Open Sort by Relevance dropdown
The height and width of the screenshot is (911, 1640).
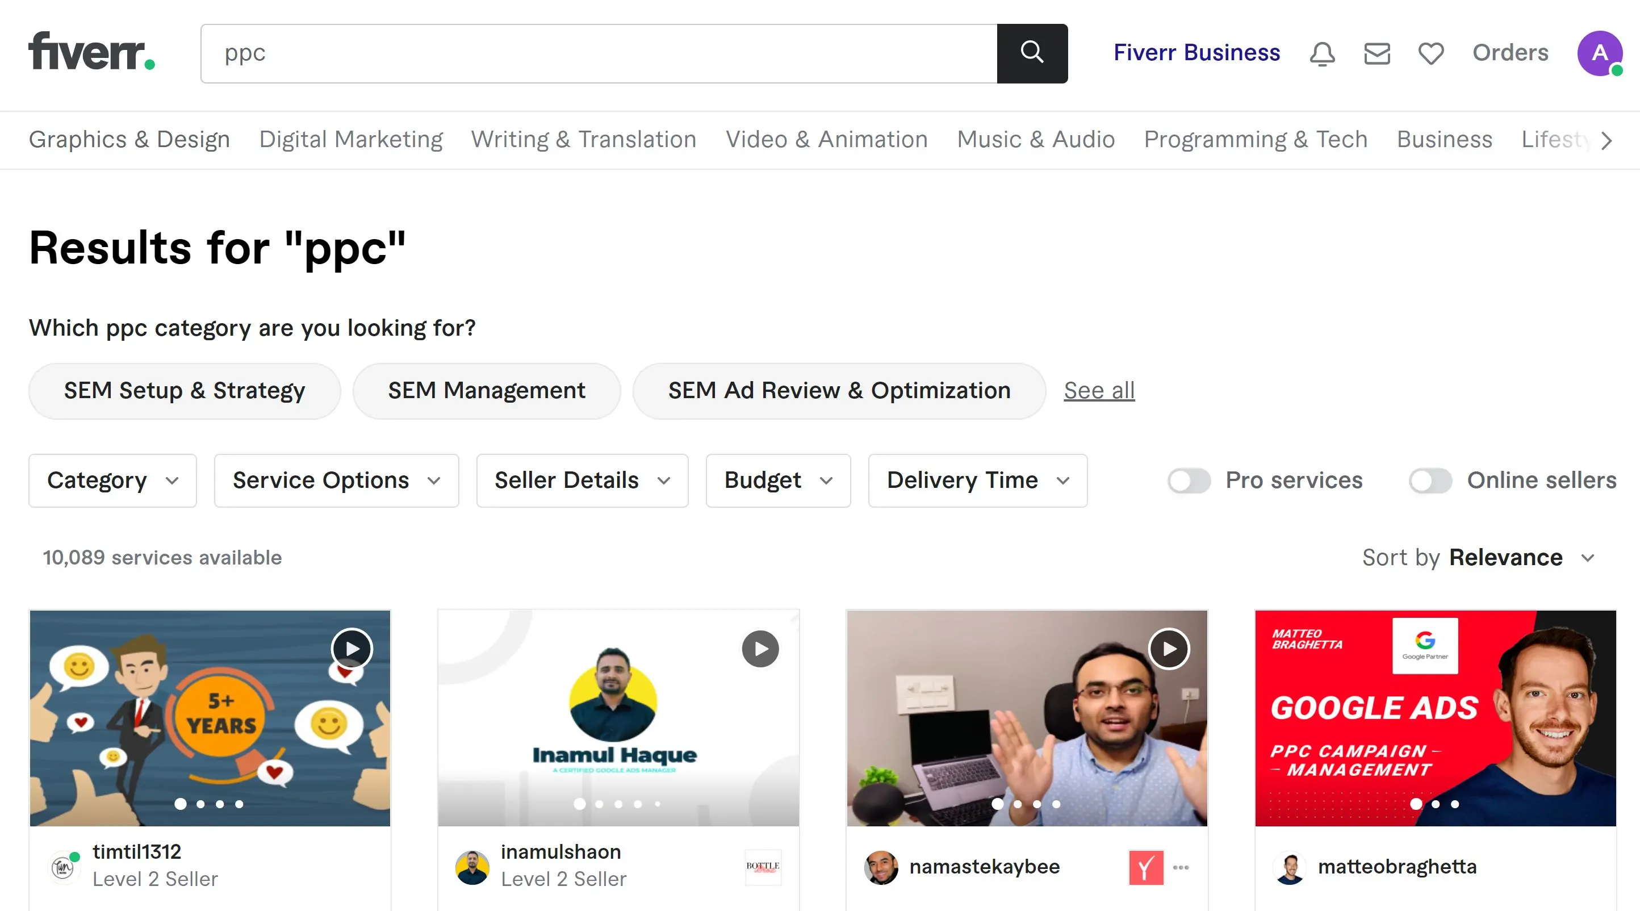(x=1478, y=558)
